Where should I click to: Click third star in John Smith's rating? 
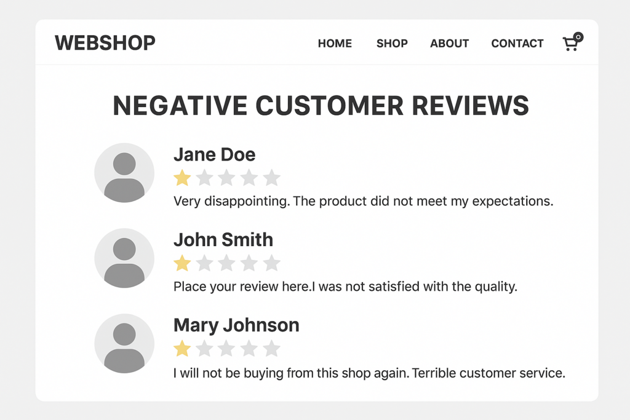(226, 263)
